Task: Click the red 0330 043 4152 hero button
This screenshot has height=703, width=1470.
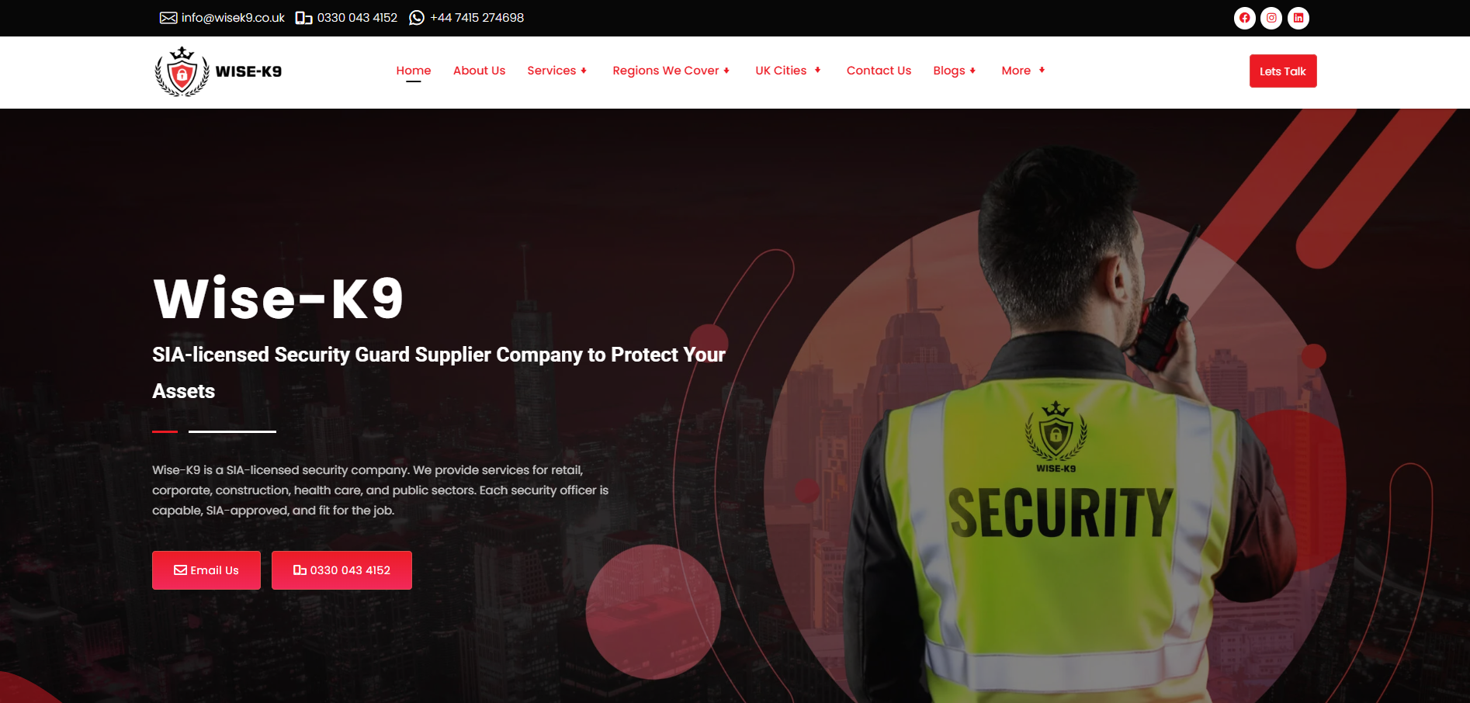Action: (x=341, y=570)
